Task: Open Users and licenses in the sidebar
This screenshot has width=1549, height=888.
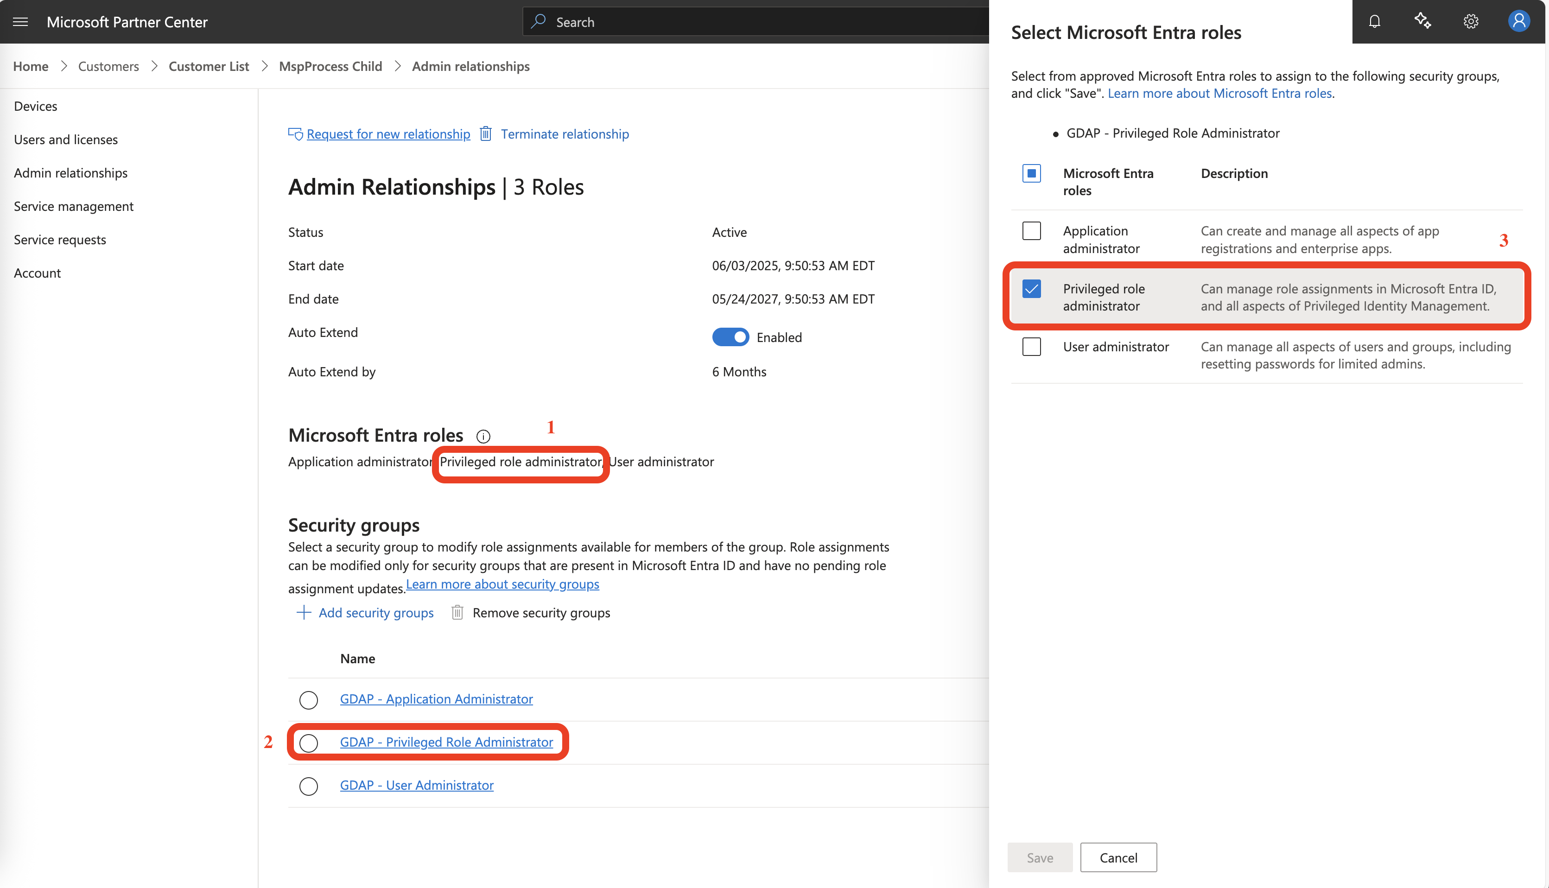Action: [x=66, y=140]
